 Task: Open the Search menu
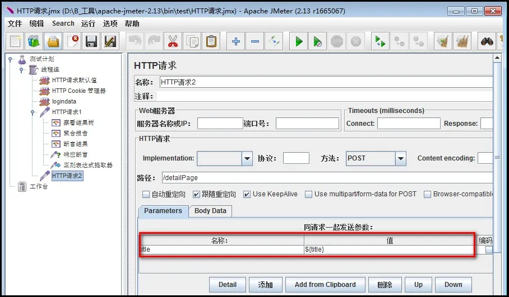coord(63,23)
